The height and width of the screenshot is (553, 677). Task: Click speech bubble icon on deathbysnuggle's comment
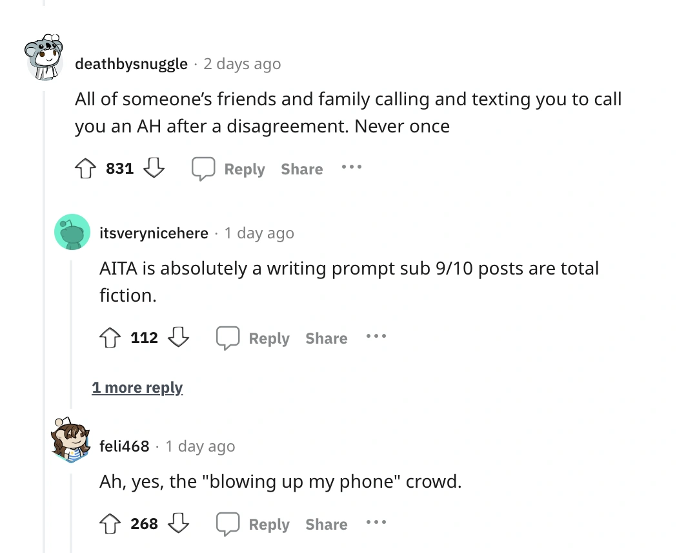[x=203, y=169]
